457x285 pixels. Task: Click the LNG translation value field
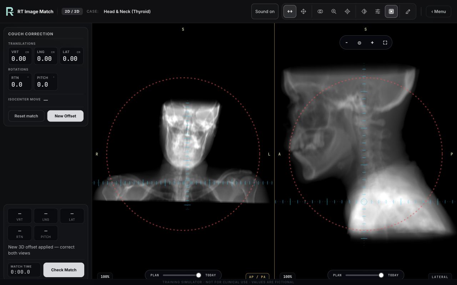[x=46, y=56]
